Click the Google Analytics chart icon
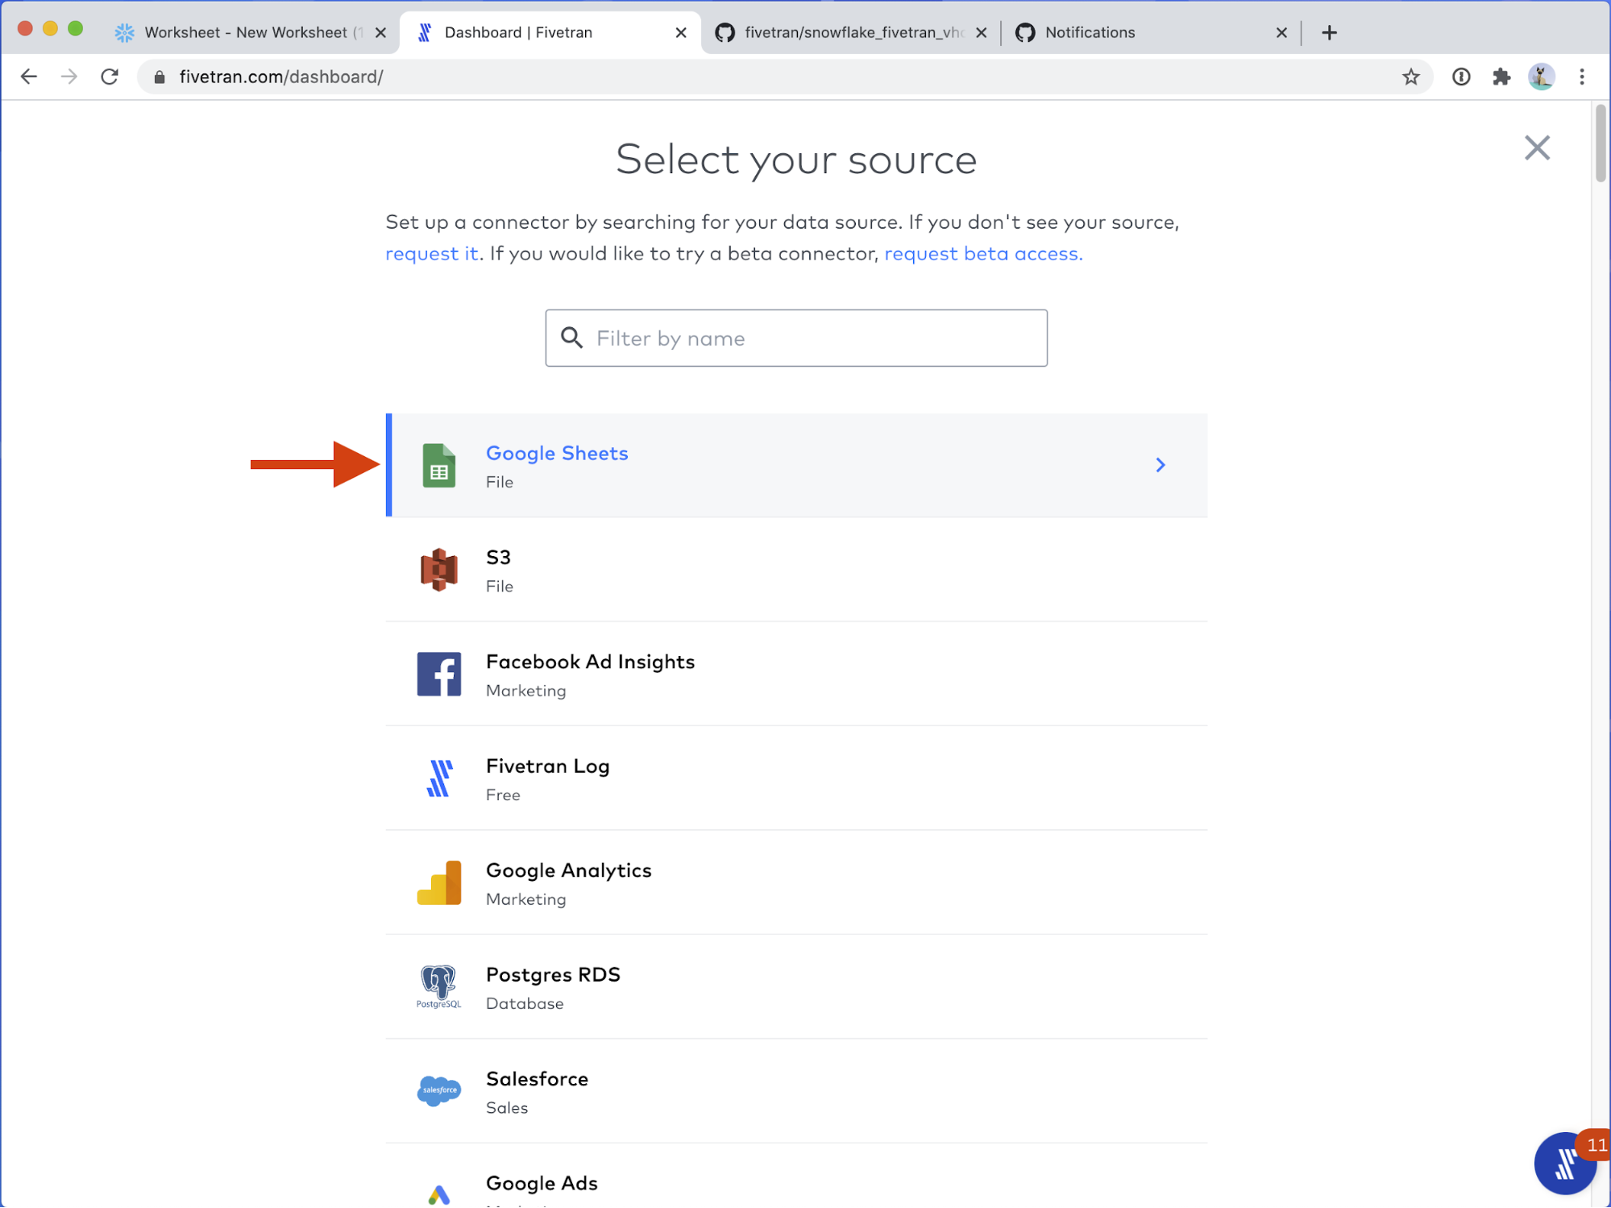 (439, 883)
